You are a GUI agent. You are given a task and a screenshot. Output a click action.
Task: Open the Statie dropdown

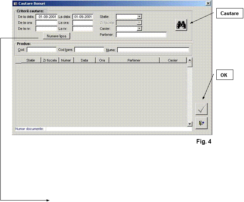(139, 17)
